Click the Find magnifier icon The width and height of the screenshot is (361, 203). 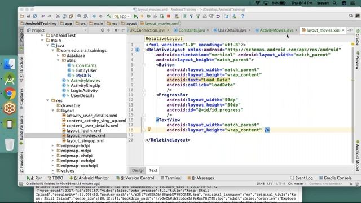pyautogui.click(x=79, y=16)
